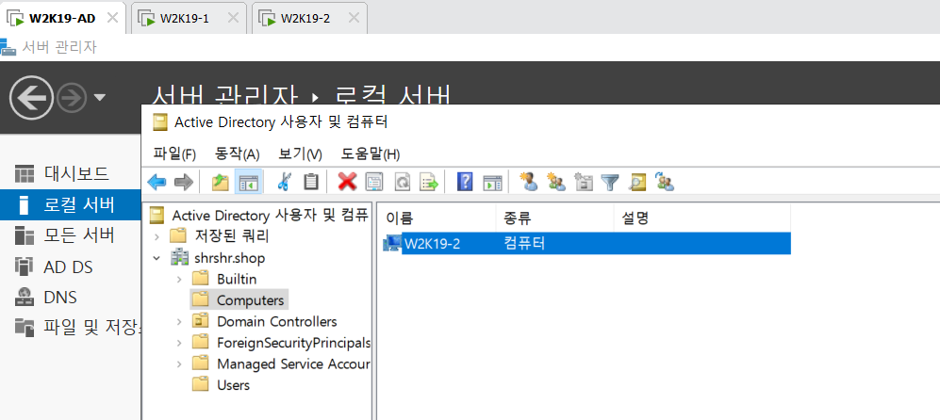Create a new organizational unit with toolbar icon
The image size is (940, 420).
coord(584,182)
